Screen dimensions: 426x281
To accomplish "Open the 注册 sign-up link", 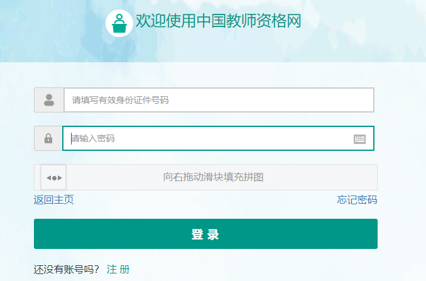I will (118, 269).
